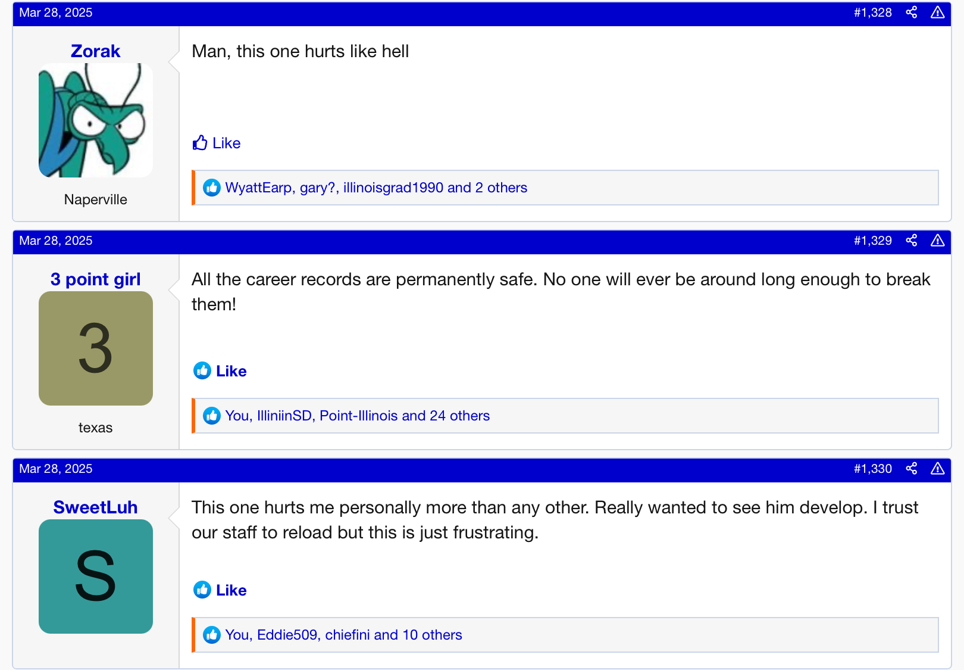Open Zorak's profile via username
This screenshot has height=670, width=964.
pos(95,51)
